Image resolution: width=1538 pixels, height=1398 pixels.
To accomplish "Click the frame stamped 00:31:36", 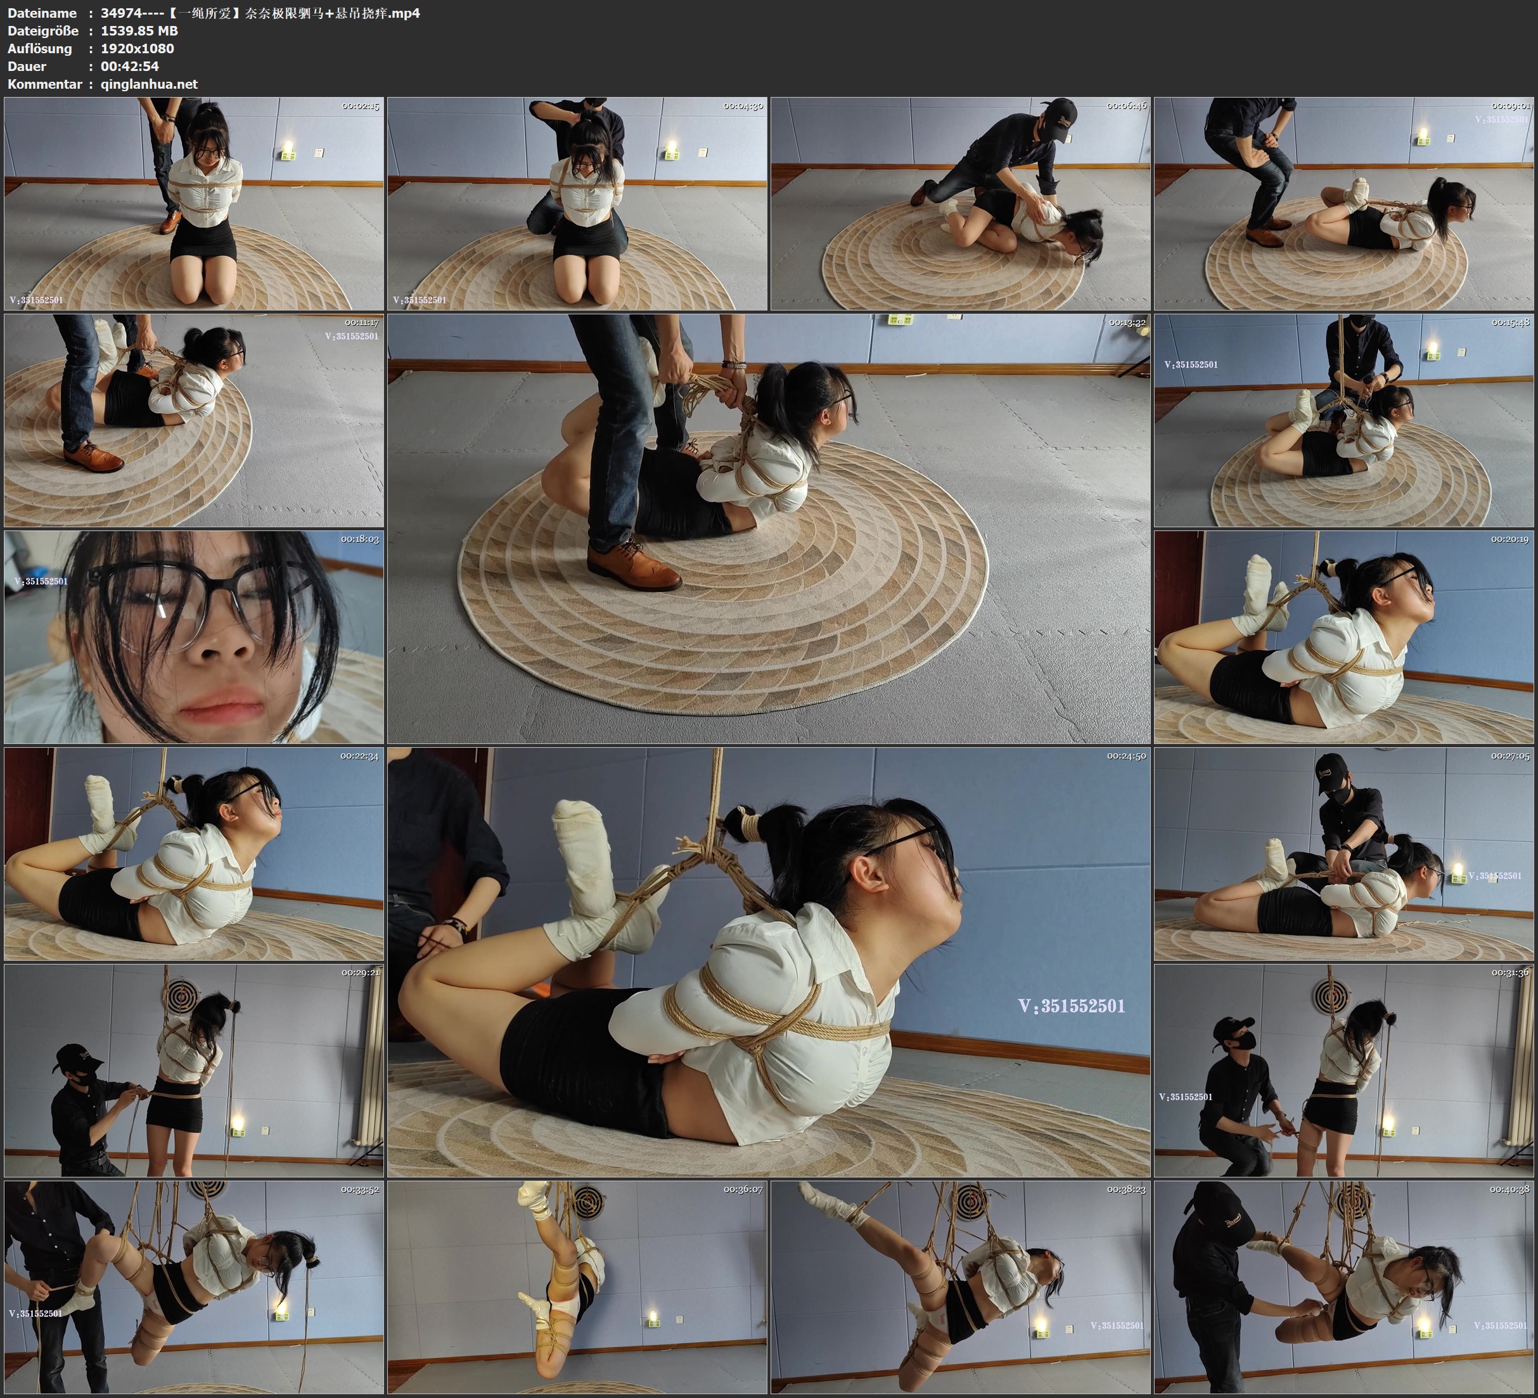I will pyautogui.click(x=1343, y=1070).
